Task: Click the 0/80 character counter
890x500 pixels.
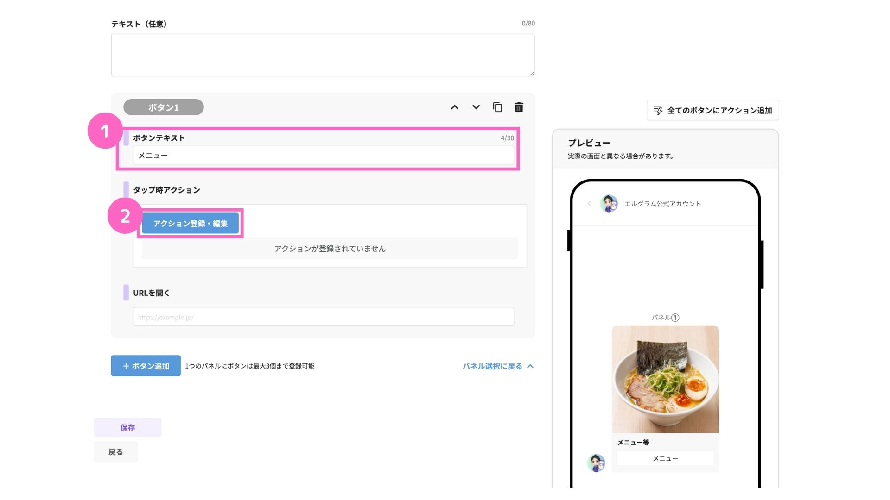Action: (528, 23)
